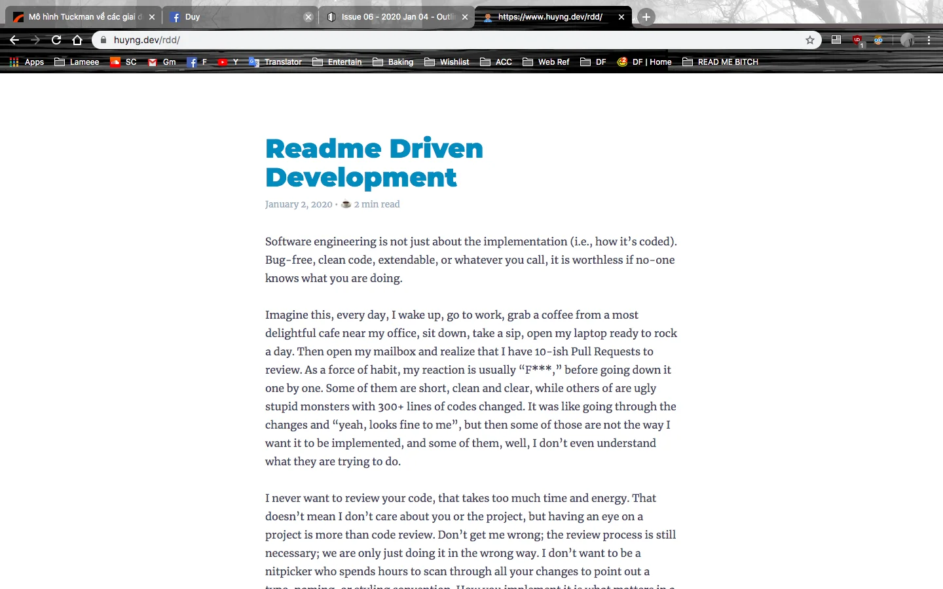This screenshot has width=943, height=589.
Task: Close the huyng.dev/rdd tab
Action: [621, 17]
